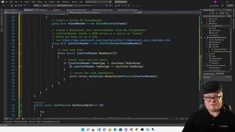
Task: Select PersonsController.cs in Solution Explorer
Action: [220, 49]
